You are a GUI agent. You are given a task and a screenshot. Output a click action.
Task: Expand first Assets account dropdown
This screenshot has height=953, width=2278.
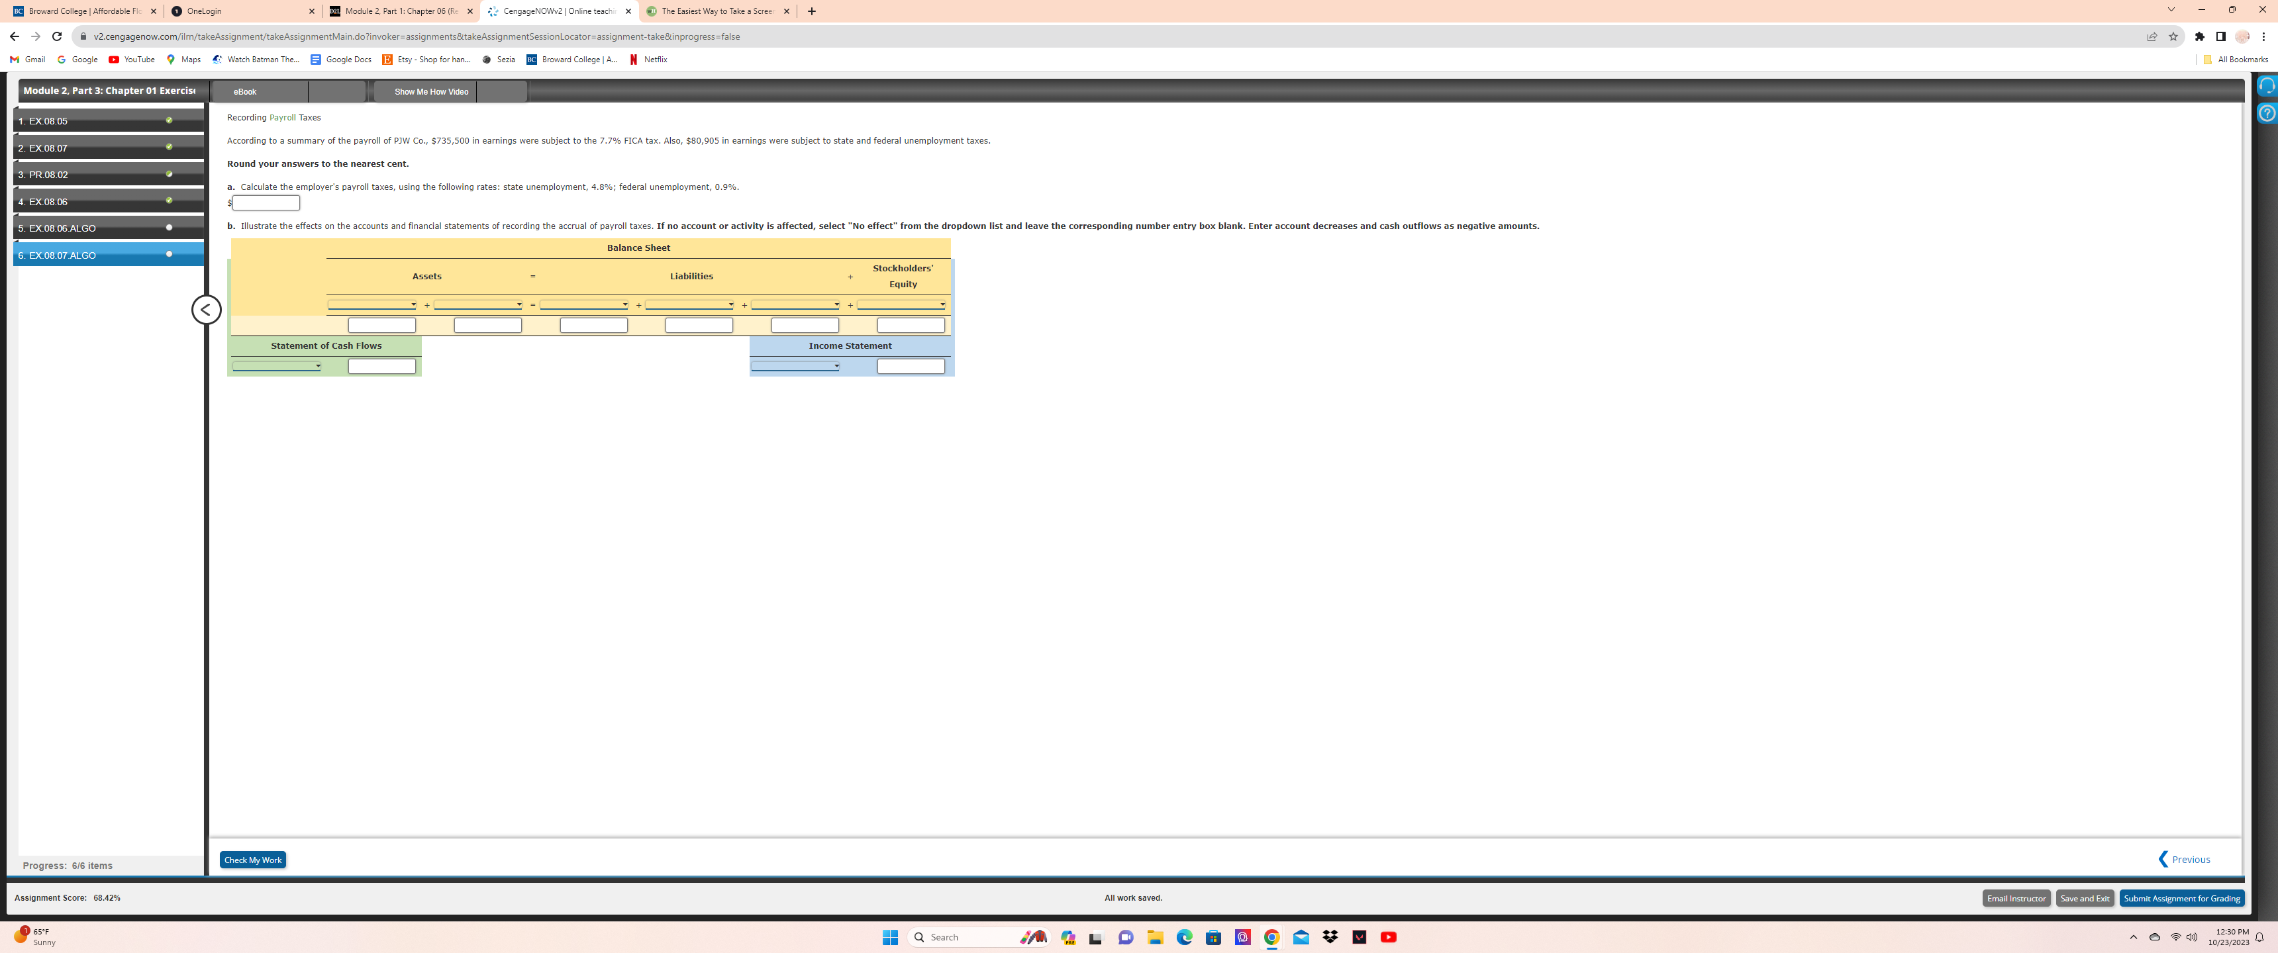coord(372,305)
